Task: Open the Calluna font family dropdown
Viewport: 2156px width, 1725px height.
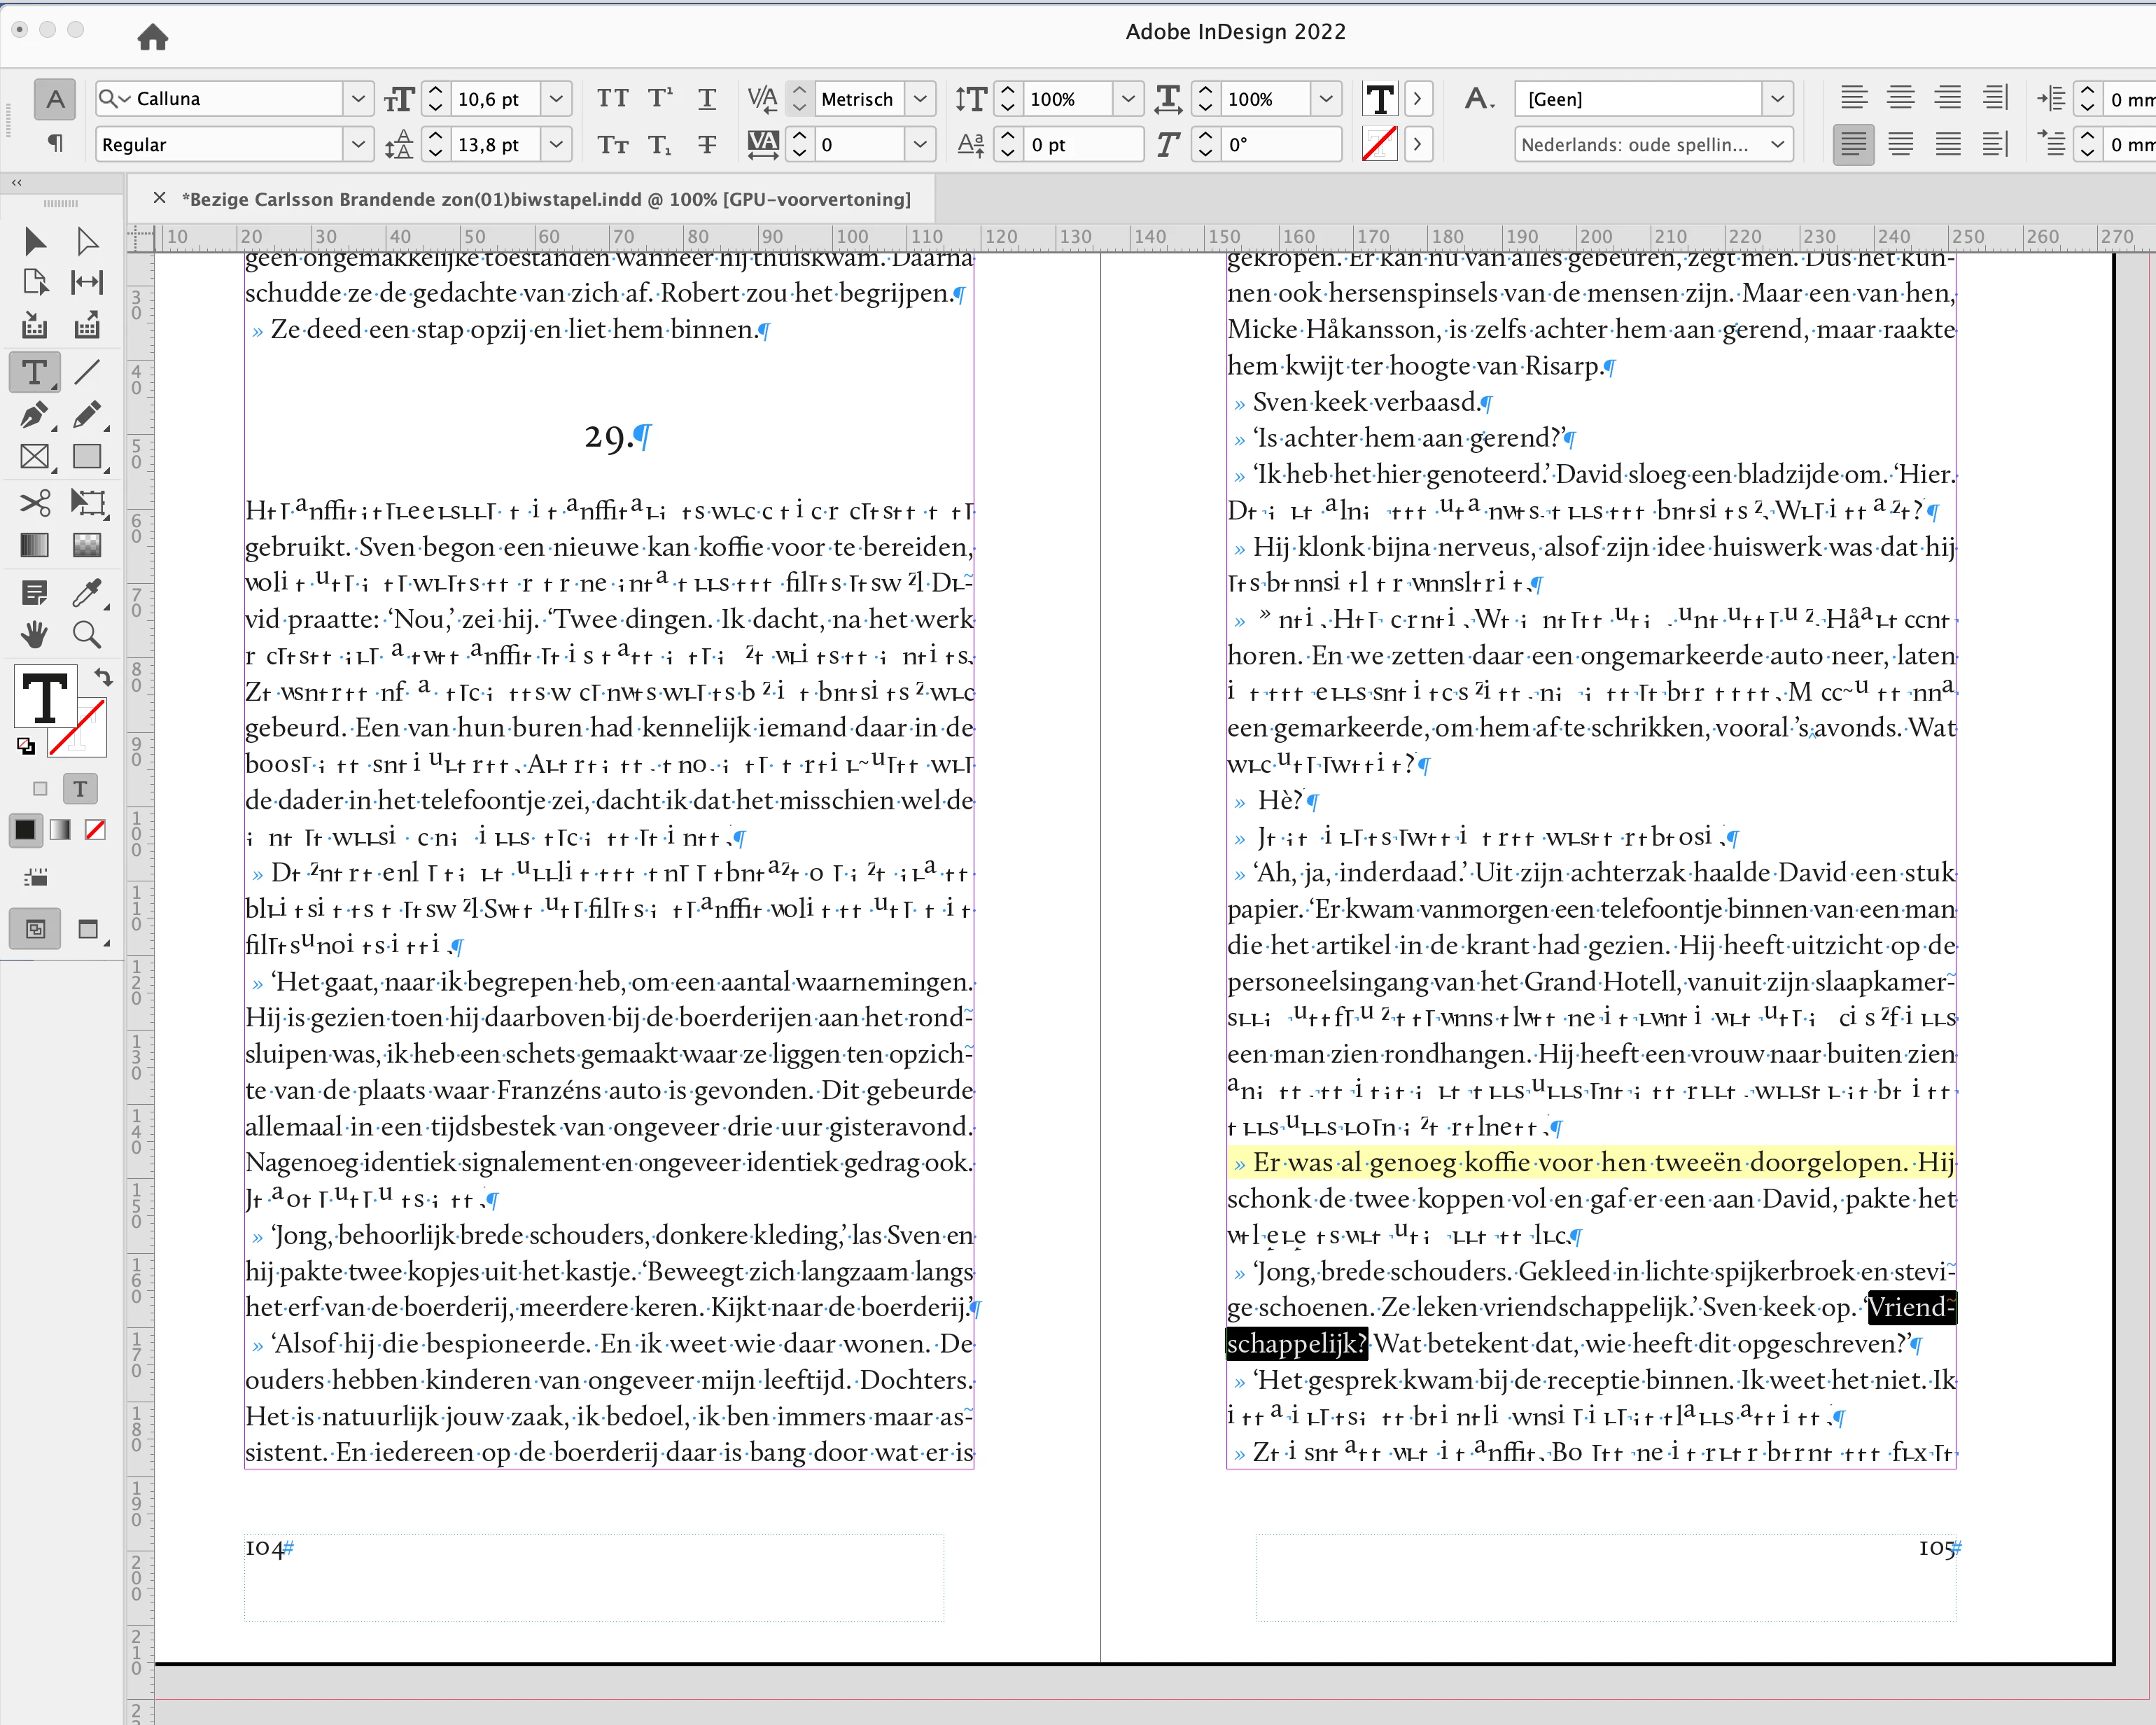Action: [358, 98]
